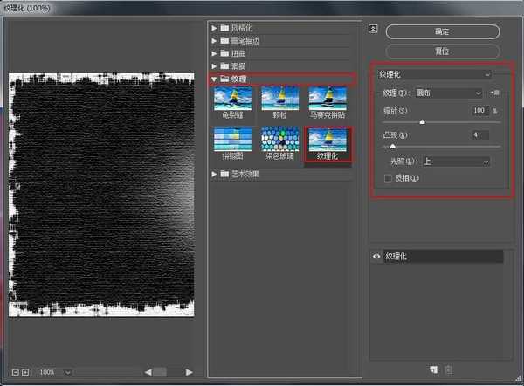Click the zoom in plus button
524x386 pixels.
(x=25, y=372)
